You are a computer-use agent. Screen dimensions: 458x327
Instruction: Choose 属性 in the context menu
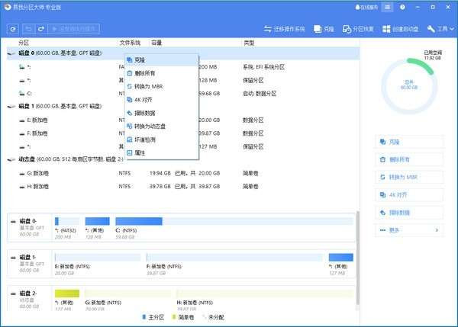click(162, 153)
